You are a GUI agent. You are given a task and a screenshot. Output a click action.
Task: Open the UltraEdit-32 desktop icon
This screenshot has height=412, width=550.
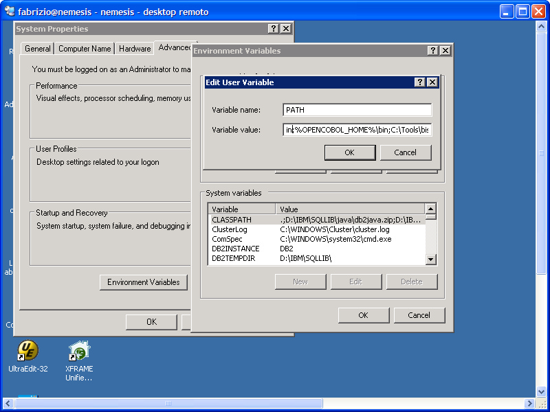[x=27, y=351]
